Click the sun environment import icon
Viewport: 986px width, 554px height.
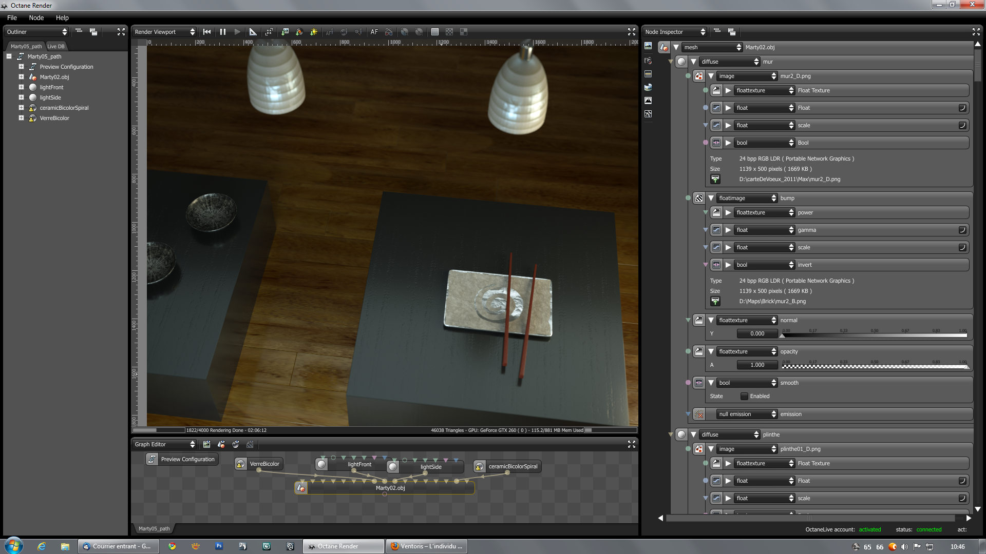tap(314, 32)
